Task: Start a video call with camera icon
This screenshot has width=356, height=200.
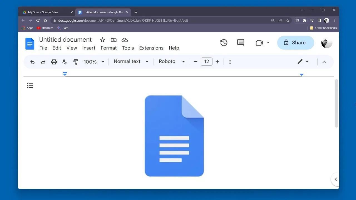Action: tap(259, 42)
